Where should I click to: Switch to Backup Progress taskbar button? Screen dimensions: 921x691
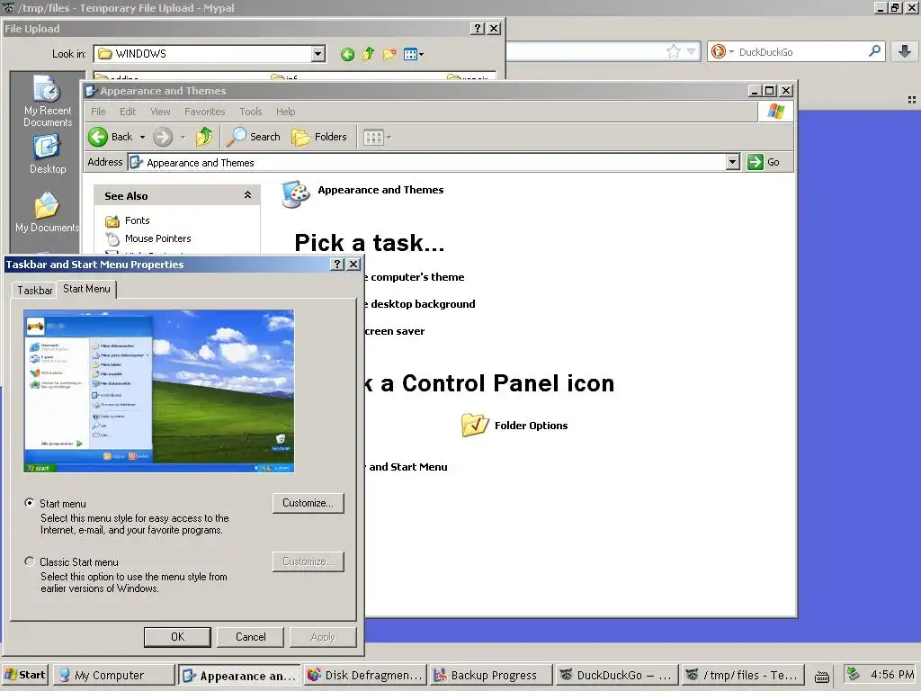click(490, 675)
